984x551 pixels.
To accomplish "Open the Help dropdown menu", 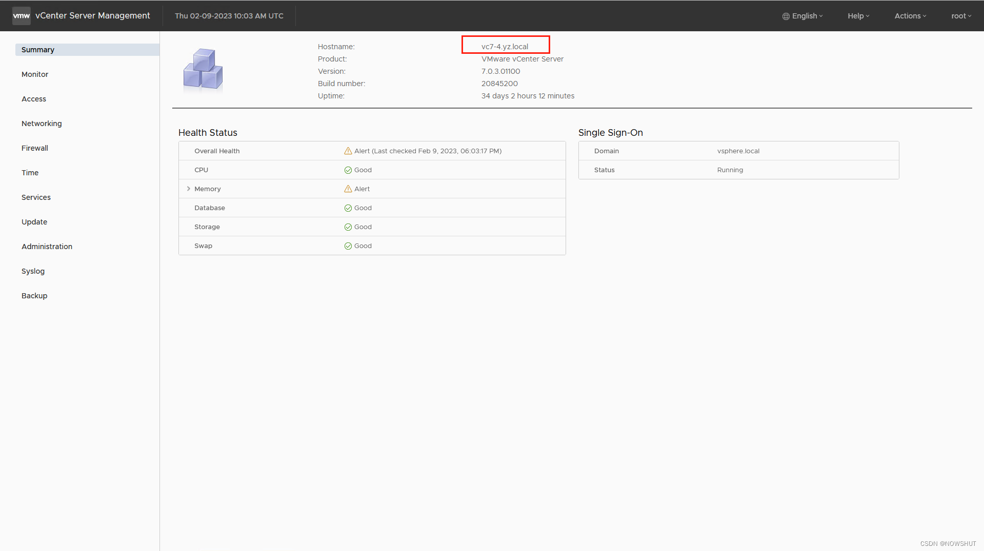I will point(858,16).
